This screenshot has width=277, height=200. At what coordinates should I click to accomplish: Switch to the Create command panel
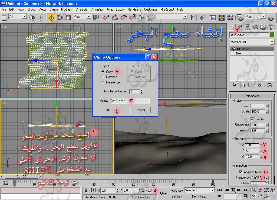tap(232, 27)
